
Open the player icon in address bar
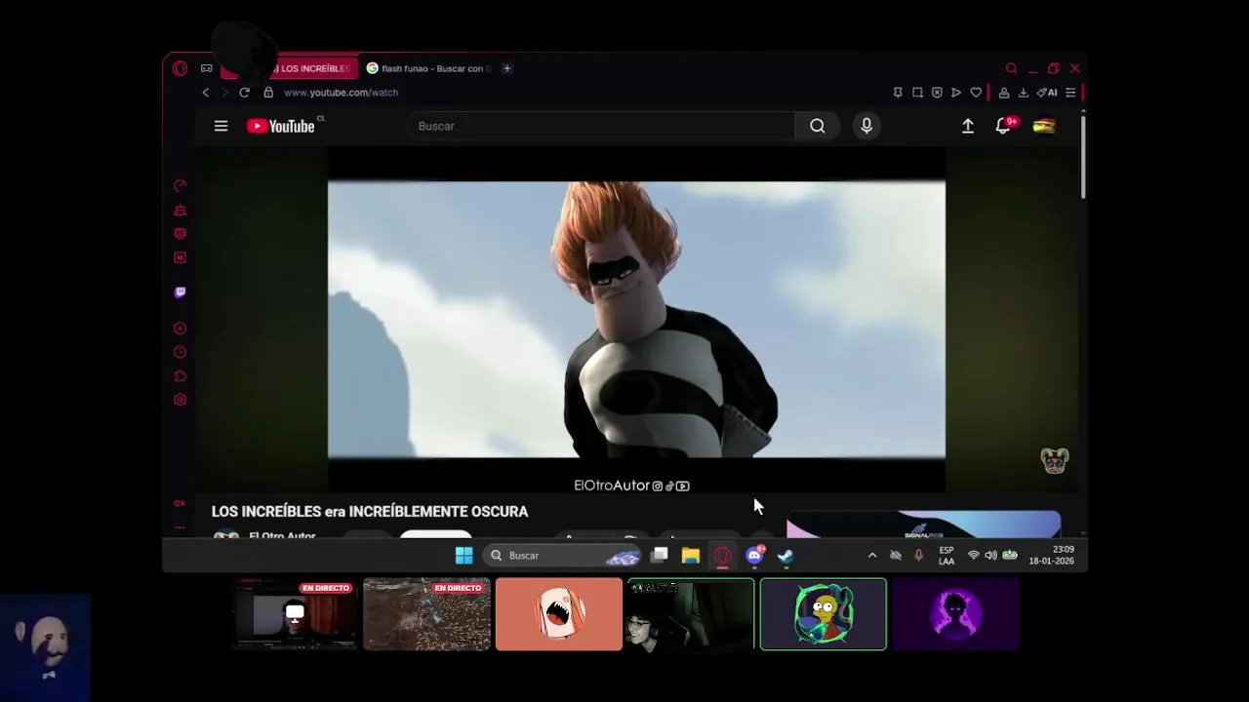(x=956, y=93)
